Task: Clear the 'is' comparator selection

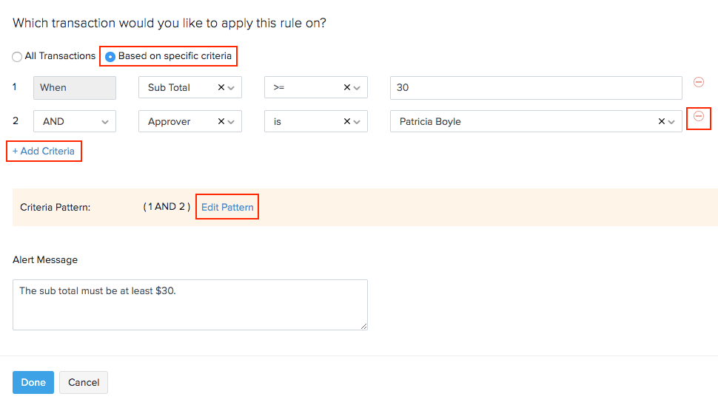Action: tap(346, 121)
